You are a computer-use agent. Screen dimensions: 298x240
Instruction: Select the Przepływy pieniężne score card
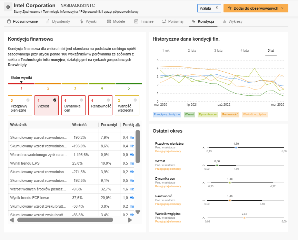[20, 105]
